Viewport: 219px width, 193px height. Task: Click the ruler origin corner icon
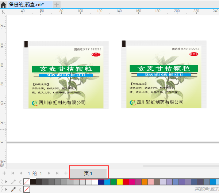(x=3, y=12)
